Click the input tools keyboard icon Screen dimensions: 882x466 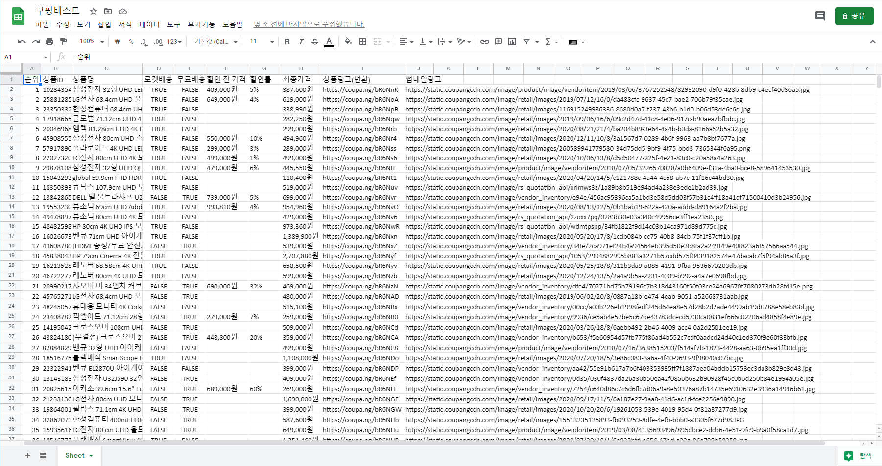pyautogui.click(x=572, y=42)
